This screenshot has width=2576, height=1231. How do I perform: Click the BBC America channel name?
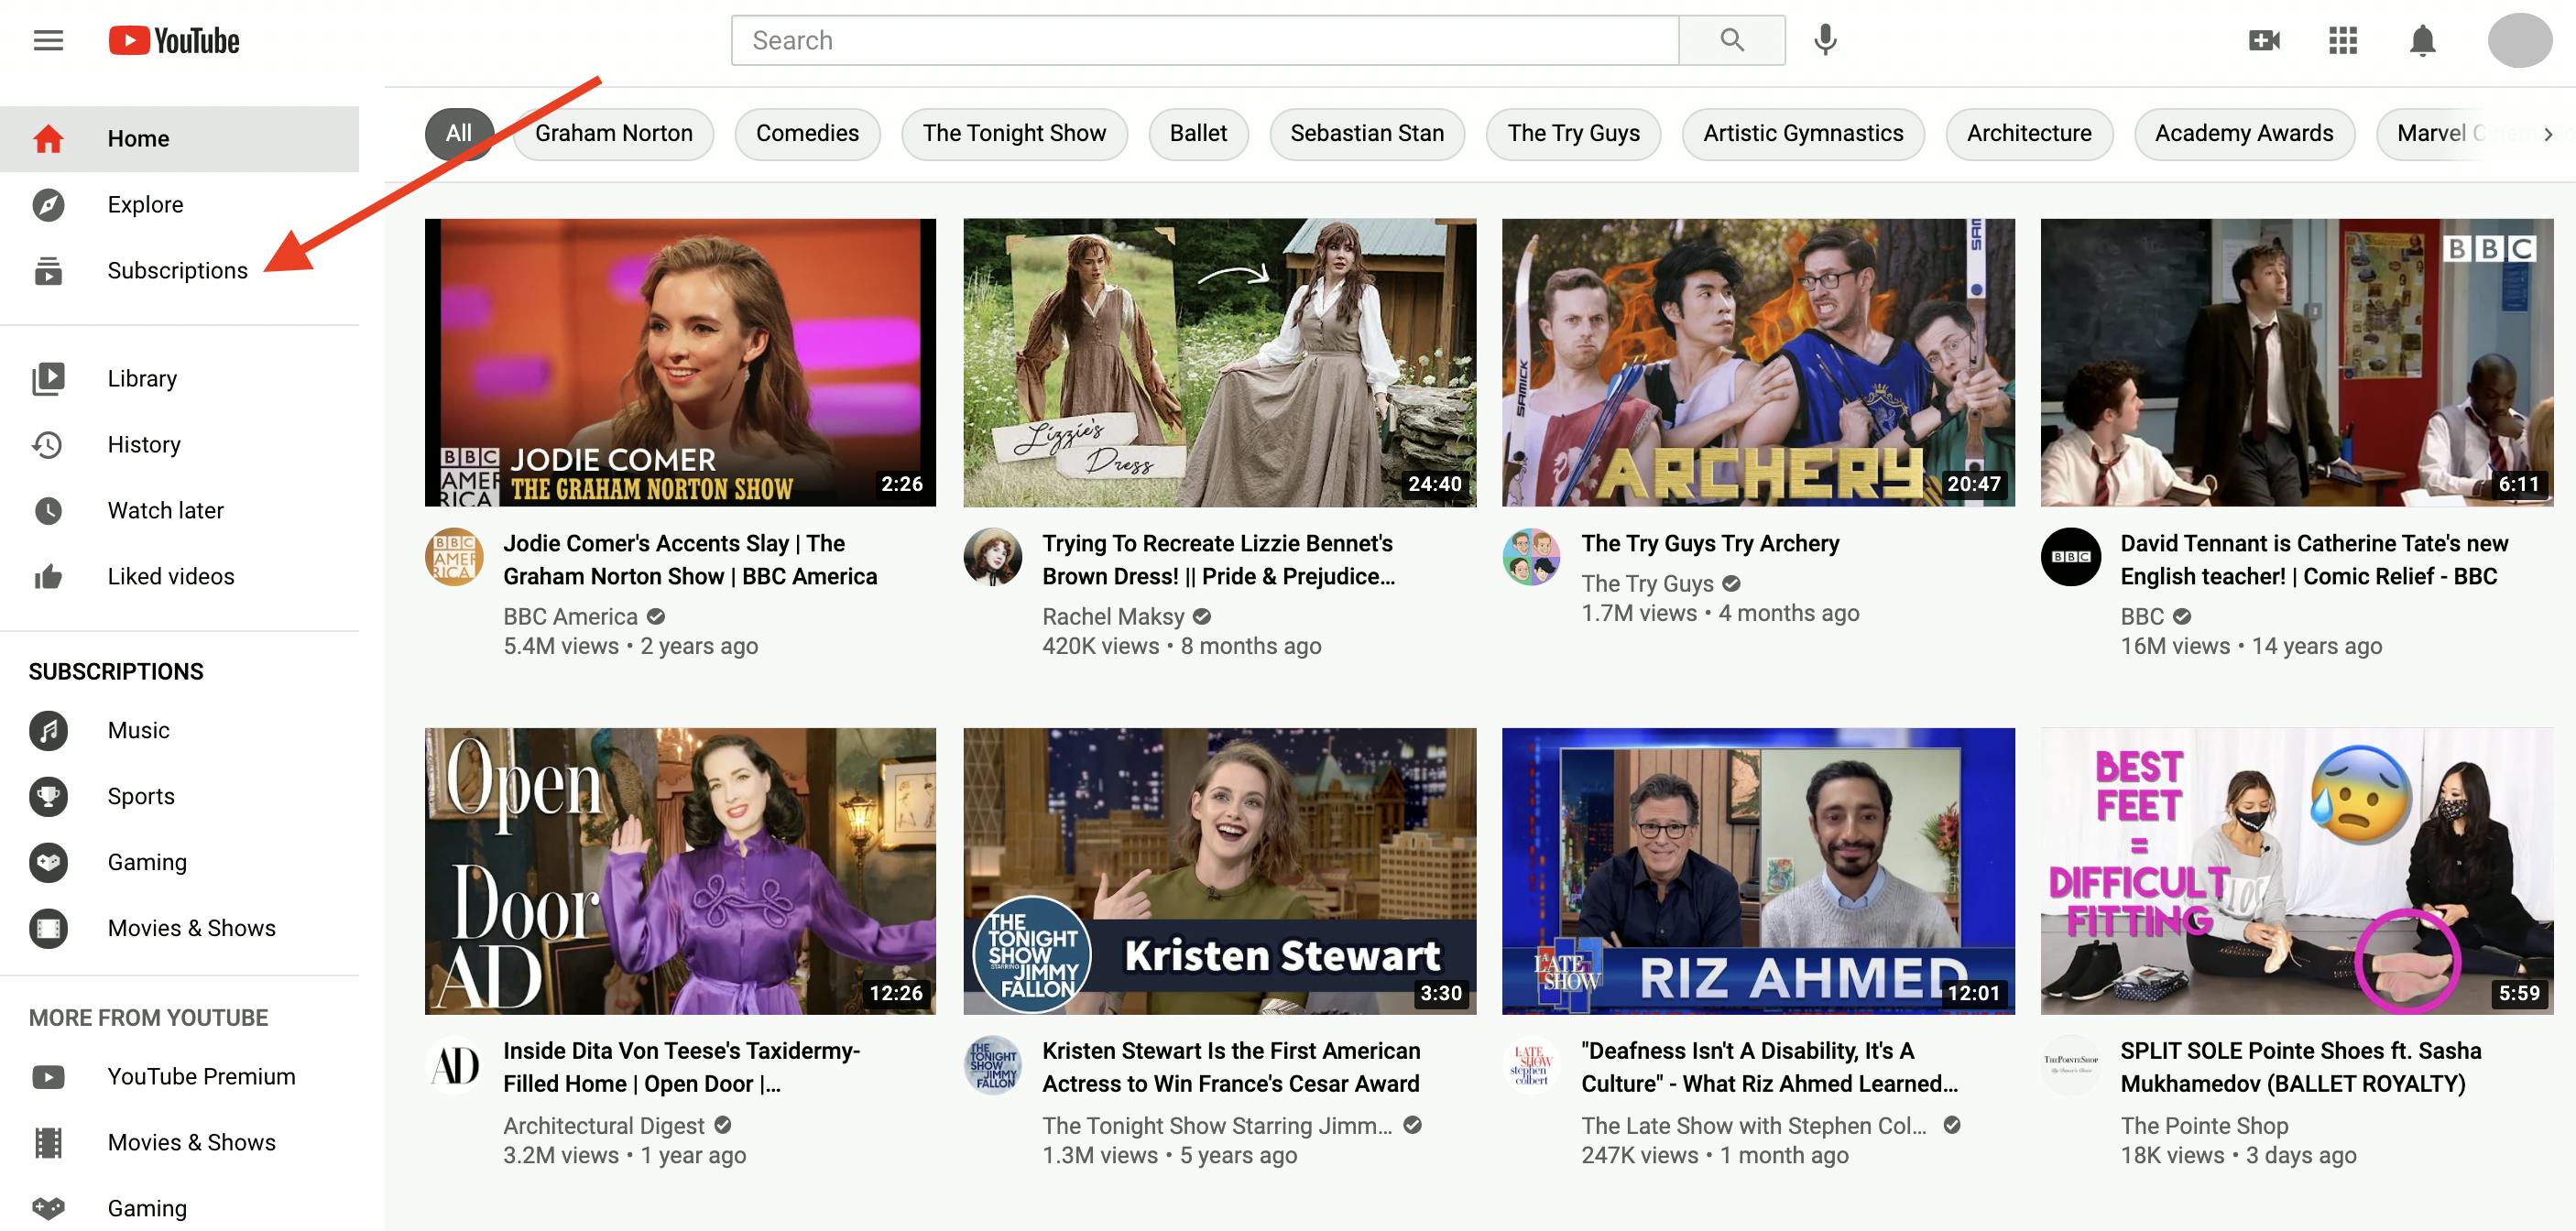[x=570, y=617]
